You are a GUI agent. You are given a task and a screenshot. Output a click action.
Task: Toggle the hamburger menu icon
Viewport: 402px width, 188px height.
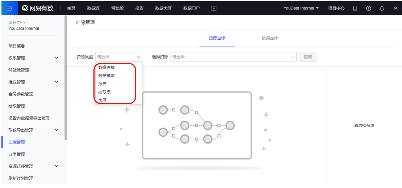click(10, 8)
